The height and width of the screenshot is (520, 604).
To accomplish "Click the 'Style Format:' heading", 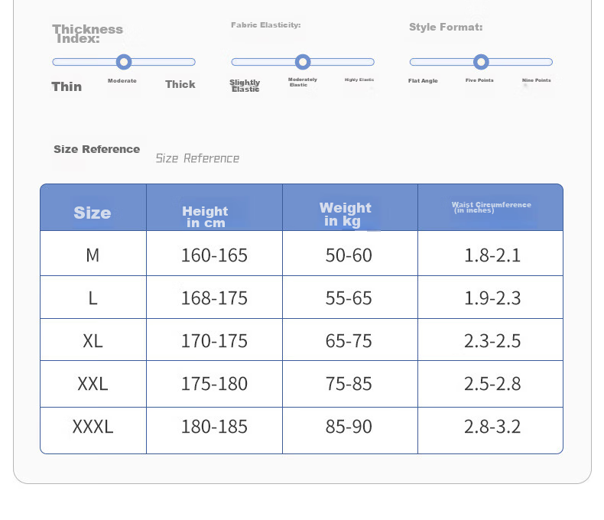I will click(446, 27).
